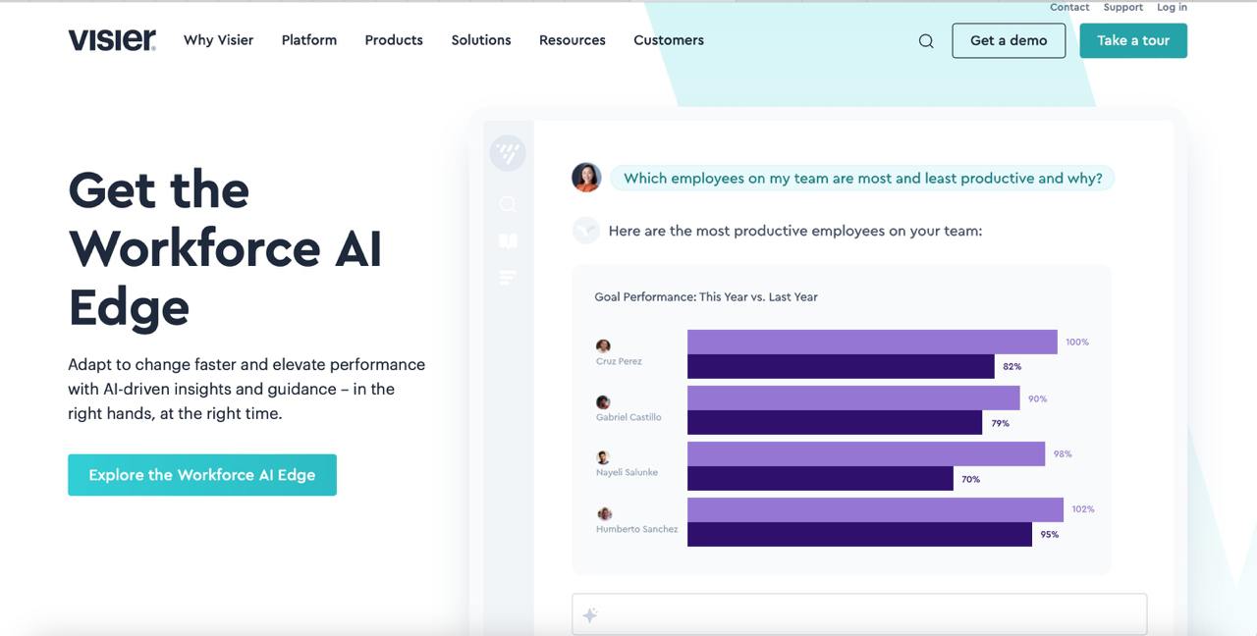Click Gabriel Castillo's 79% dark bar
Screen dimensions: 1257x636
[835, 422]
